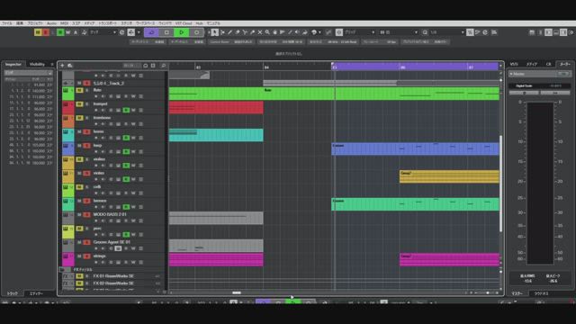The image size is (576, 324).
Task: Unmute the flute track with its M button
Action: pyautogui.click(x=79, y=90)
